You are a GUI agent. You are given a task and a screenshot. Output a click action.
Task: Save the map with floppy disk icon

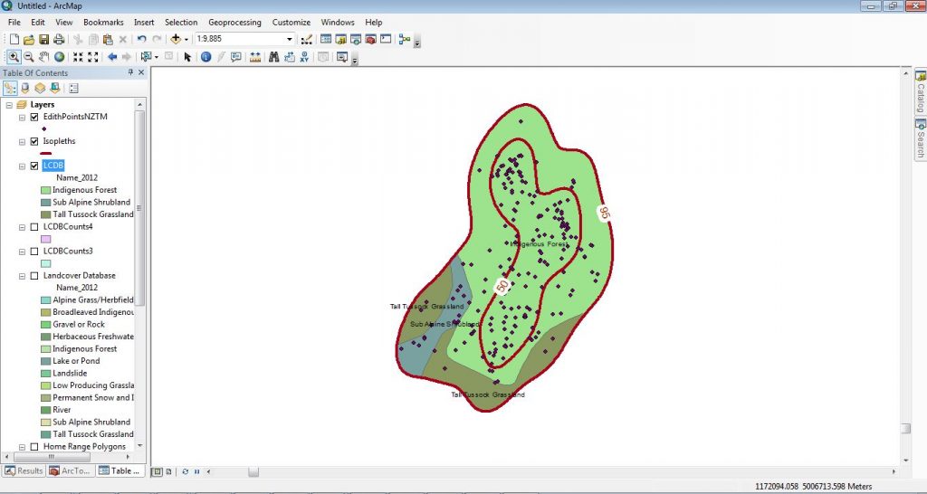click(x=43, y=40)
